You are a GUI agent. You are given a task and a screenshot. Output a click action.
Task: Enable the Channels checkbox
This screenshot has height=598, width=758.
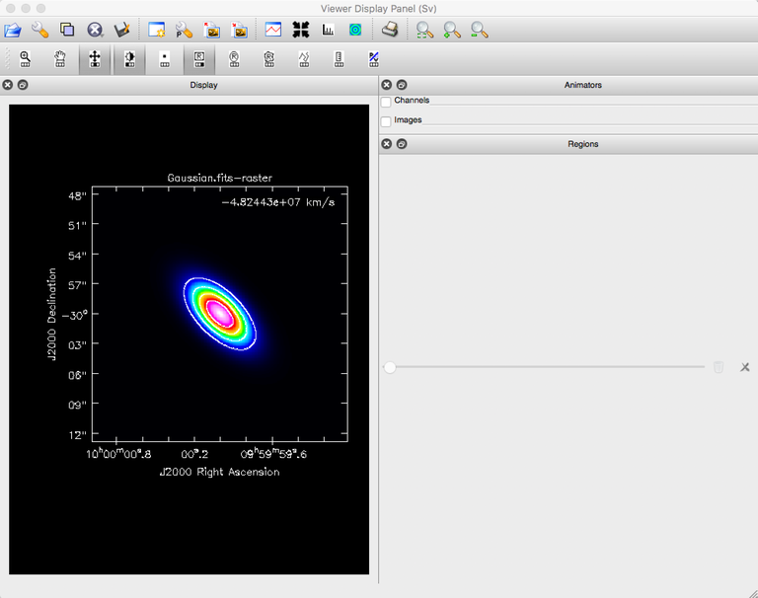point(386,102)
